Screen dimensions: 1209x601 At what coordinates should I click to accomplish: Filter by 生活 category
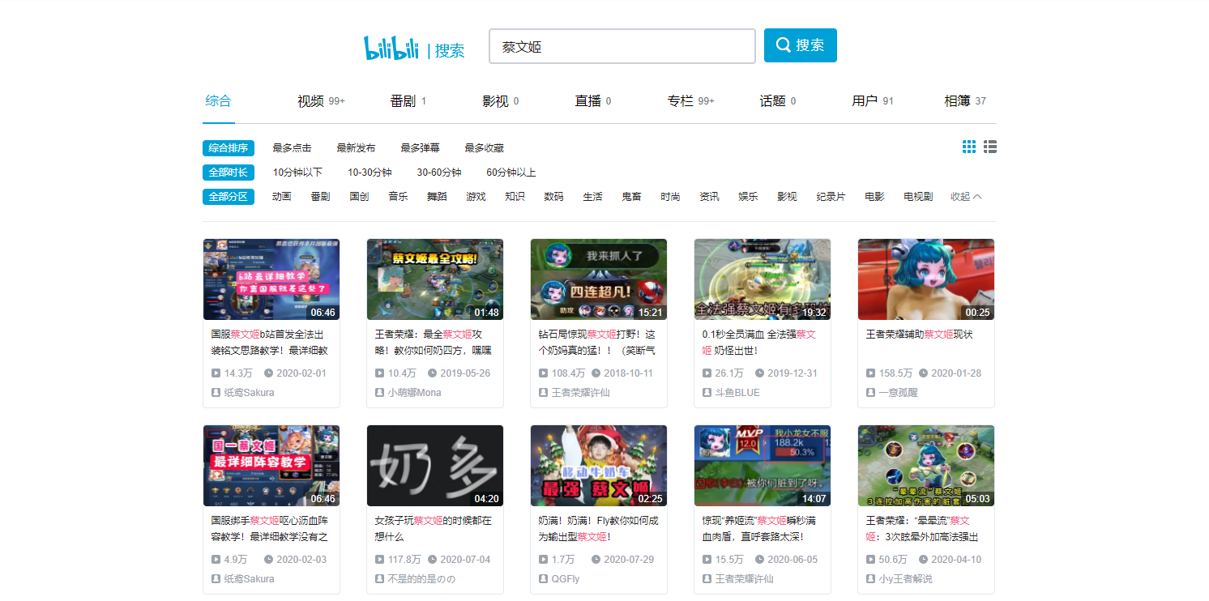592,197
